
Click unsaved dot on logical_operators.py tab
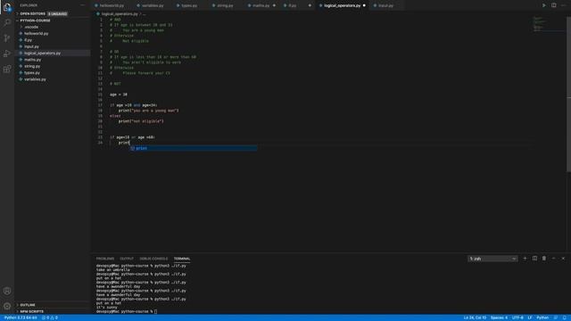364,5
